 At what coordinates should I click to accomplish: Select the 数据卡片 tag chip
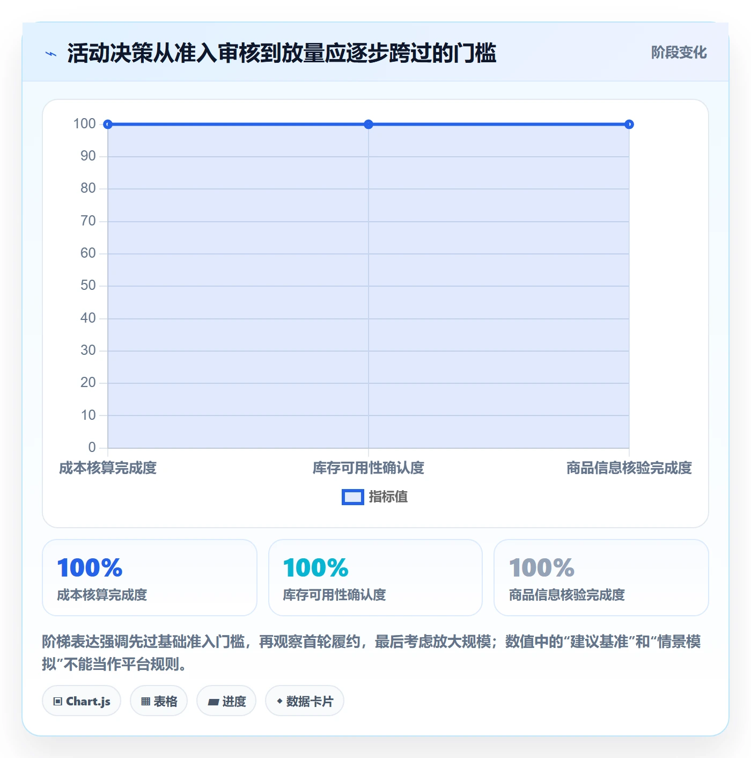[x=305, y=701]
